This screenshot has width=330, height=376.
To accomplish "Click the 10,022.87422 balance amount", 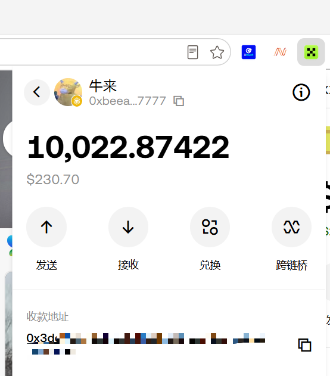I will [x=128, y=147].
